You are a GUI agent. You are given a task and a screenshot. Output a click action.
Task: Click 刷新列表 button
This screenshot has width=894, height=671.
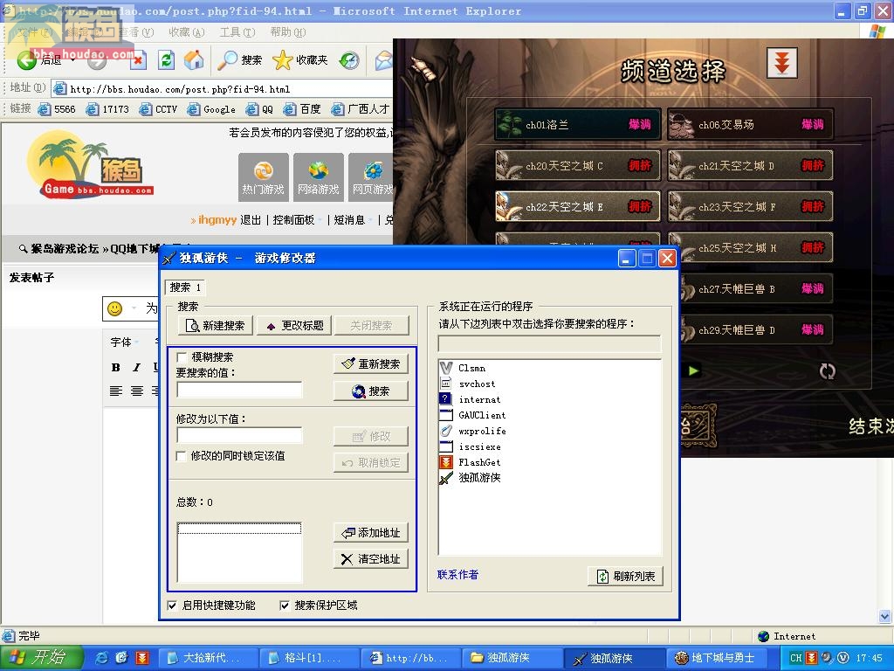coord(625,577)
